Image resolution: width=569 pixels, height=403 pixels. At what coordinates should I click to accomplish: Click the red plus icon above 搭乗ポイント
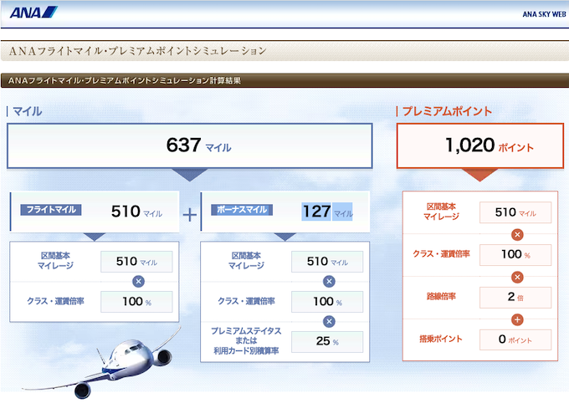click(517, 319)
